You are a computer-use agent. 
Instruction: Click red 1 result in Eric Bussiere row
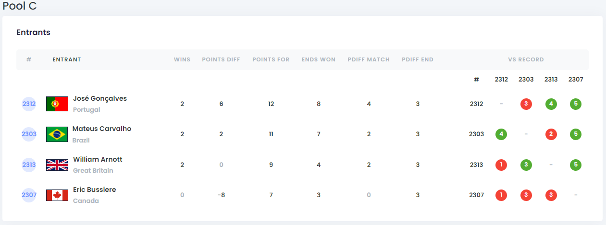(x=501, y=195)
